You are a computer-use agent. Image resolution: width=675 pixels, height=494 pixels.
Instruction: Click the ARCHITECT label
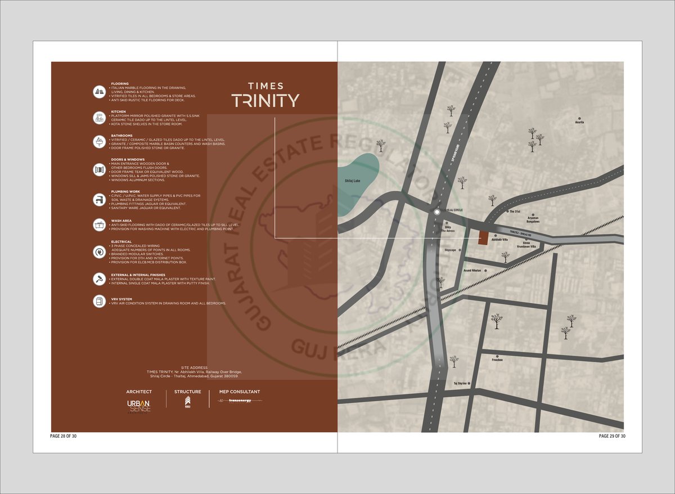(x=139, y=392)
